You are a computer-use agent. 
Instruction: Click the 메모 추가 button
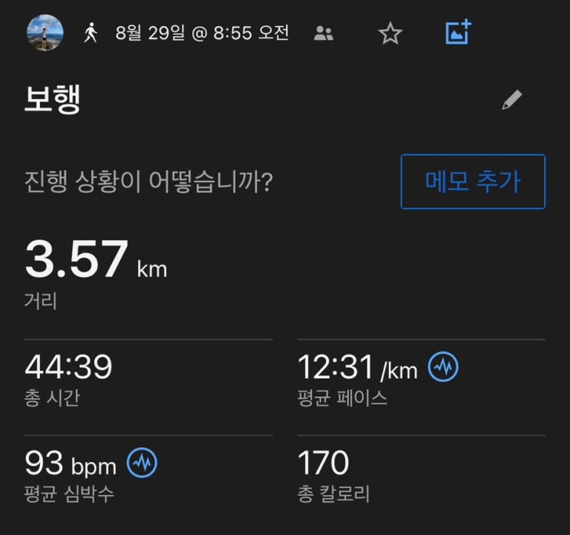coord(473,181)
